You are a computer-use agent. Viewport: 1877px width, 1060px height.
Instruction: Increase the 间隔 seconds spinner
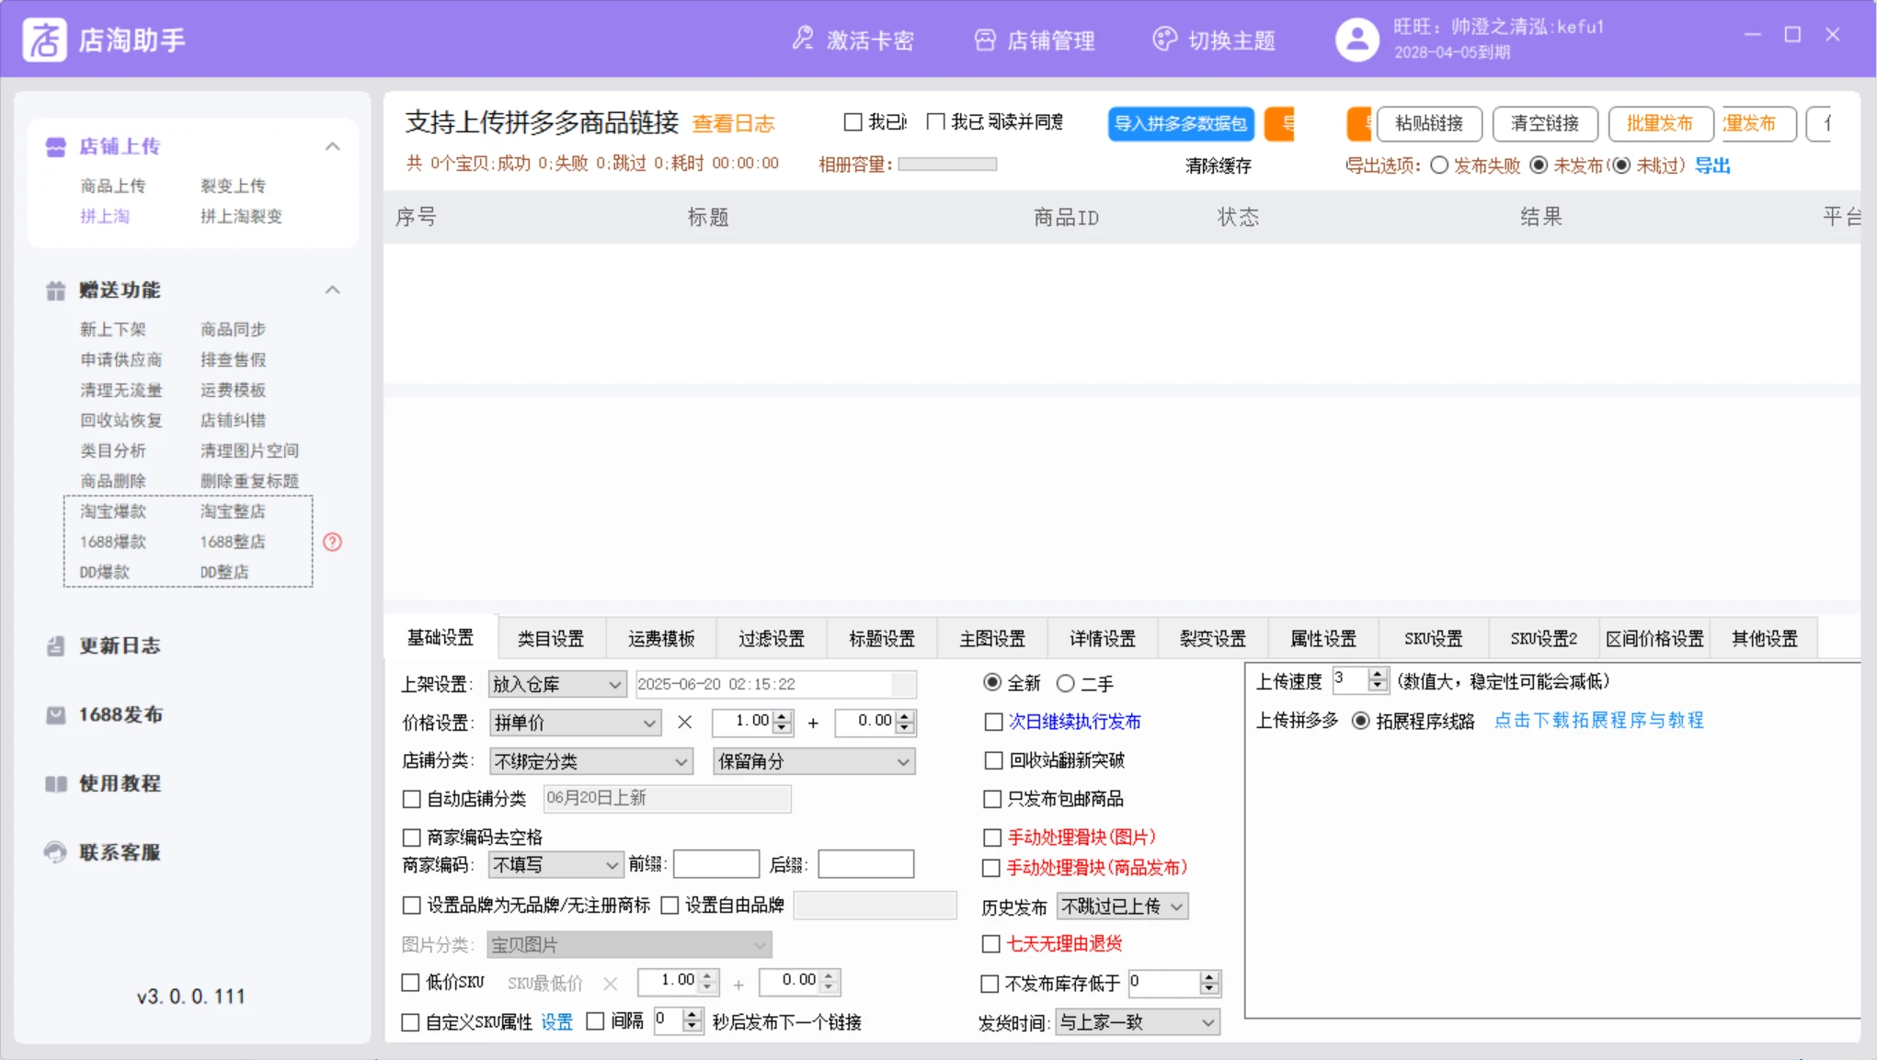(692, 1015)
